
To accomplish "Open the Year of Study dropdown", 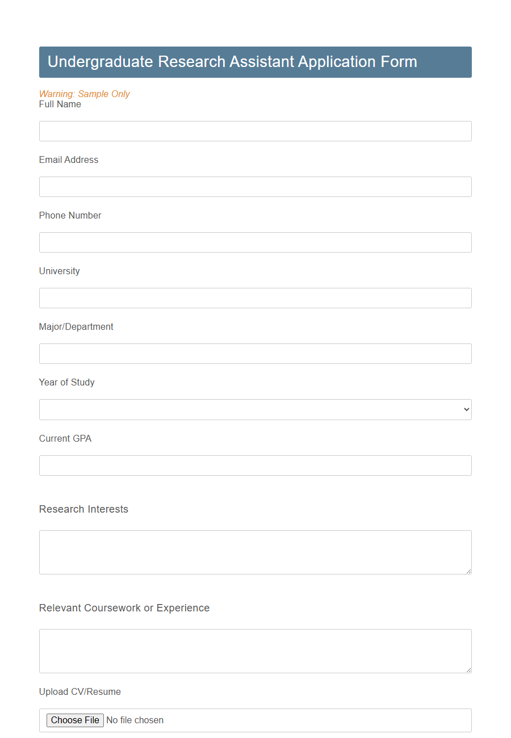I will [255, 409].
